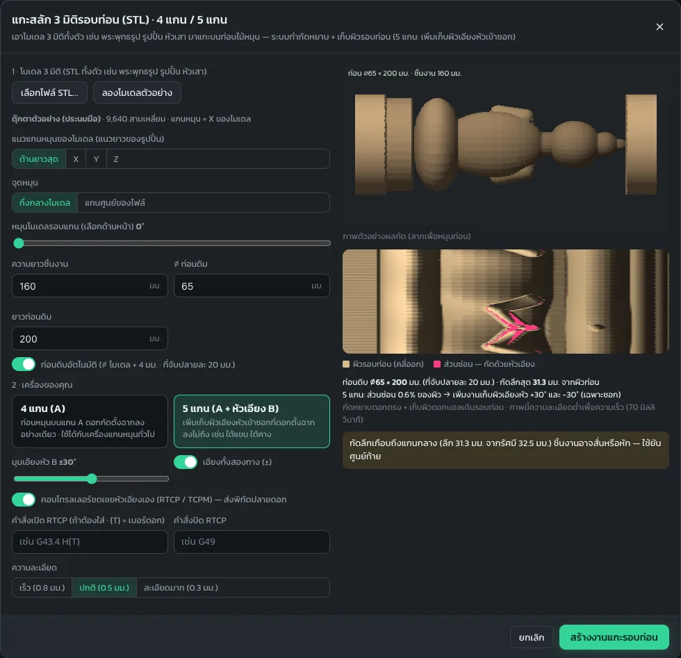
Task: Toggle the RTCP / TCPM controller compensation switch
Action: click(24, 500)
